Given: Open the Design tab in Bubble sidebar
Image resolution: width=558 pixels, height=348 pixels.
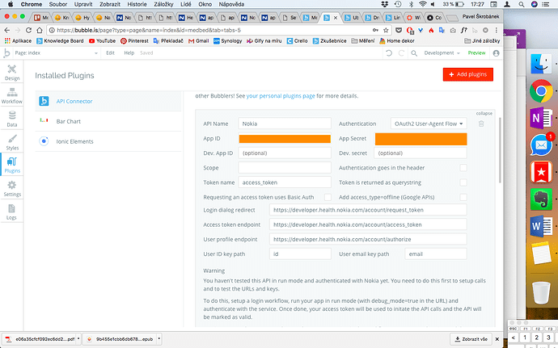Looking at the screenshot, I should pos(12,73).
